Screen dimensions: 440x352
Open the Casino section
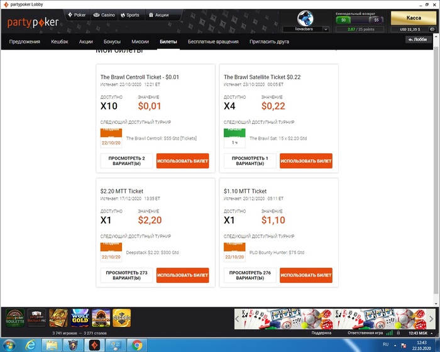(x=104, y=15)
